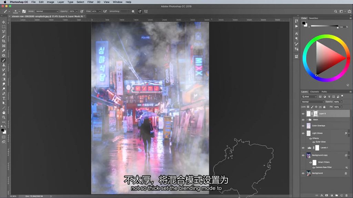This screenshot has height=198, width=353.
Task: Select the Lasso tool
Action: point(3,31)
